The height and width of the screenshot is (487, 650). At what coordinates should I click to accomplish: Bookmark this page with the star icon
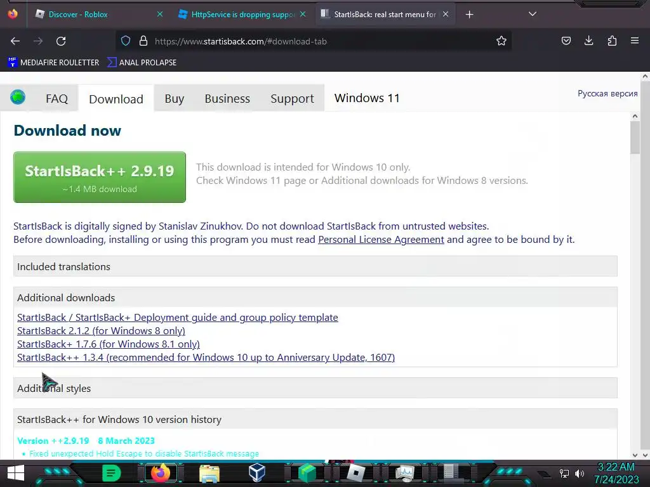501,41
